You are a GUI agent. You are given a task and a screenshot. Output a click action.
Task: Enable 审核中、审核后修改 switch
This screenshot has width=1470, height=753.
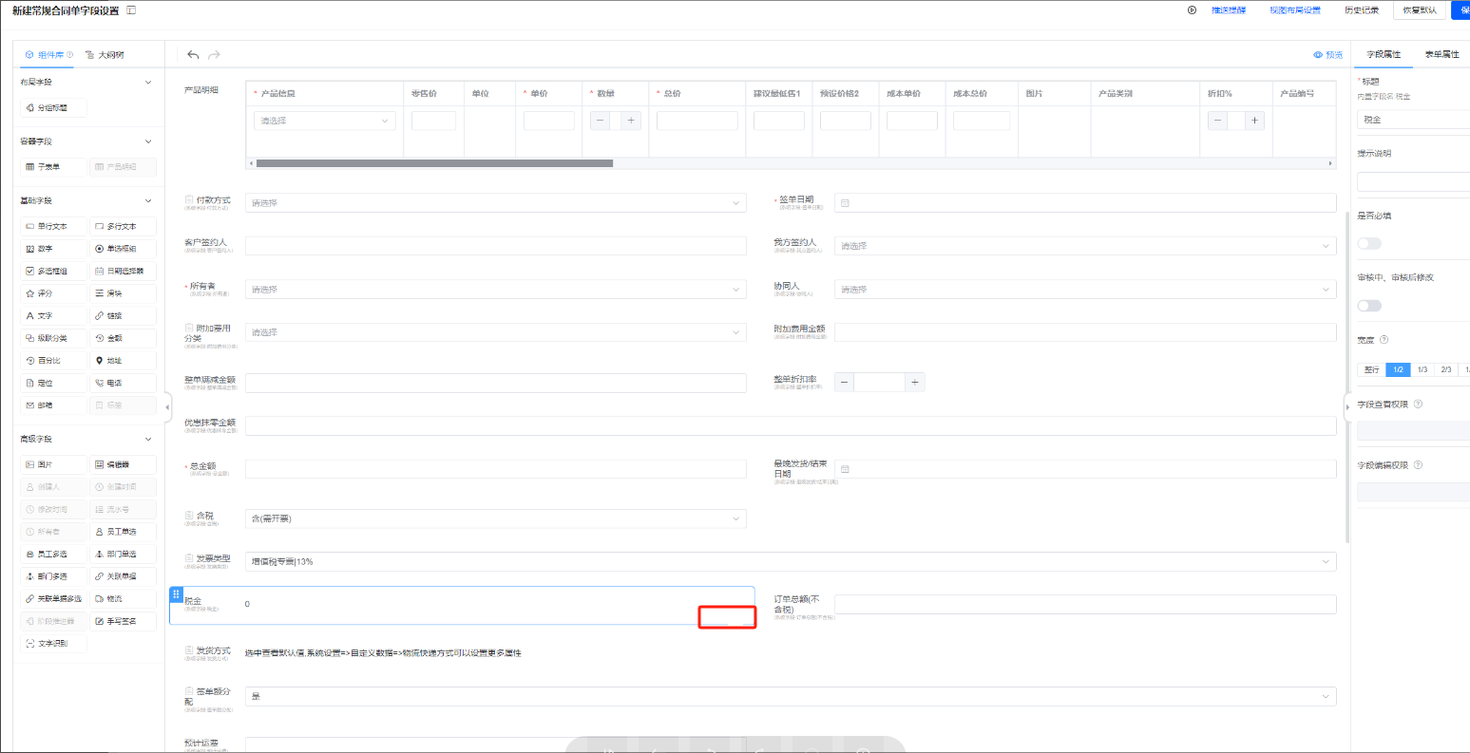click(1369, 306)
